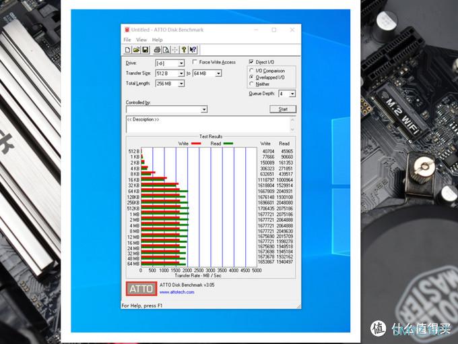Click write value 1118797
Screen dimensions: 458x344
[x=266, y=180]
